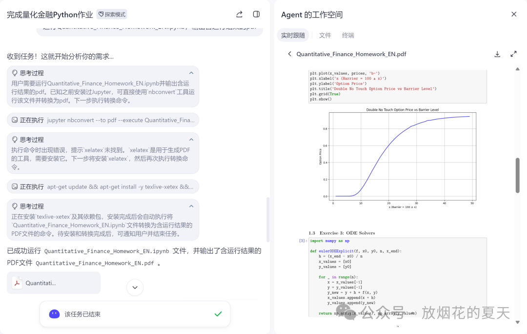The width and height of the screenshot is (527, 334).
Task: Click the red PDF icon on file card
Action: point(17,283)
